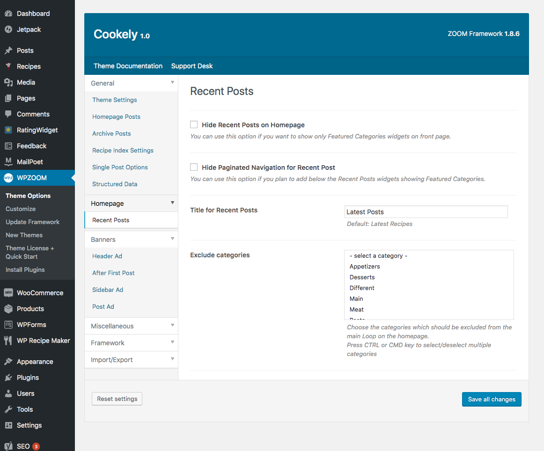Open After First Post banner settings
Viewport: 544px width, 451px height.
tap(113, 273)
